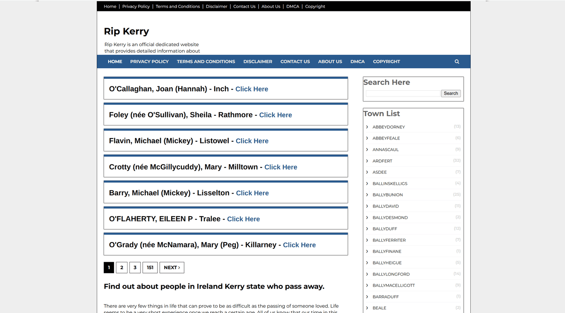Go to pagination page 2
This screenshot has height=313, width=565.
pos(121,267)
